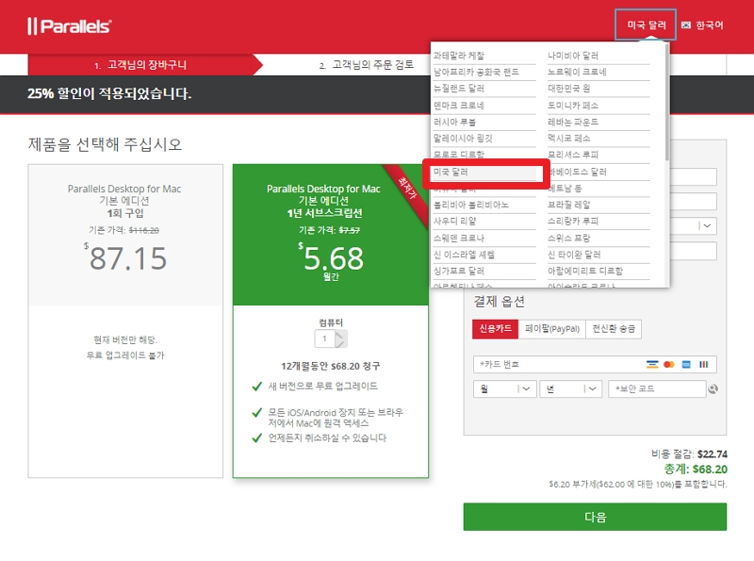Click the 보안 코드 input field
This screenshot has width=754, height=561.
(x=657, y=388)
